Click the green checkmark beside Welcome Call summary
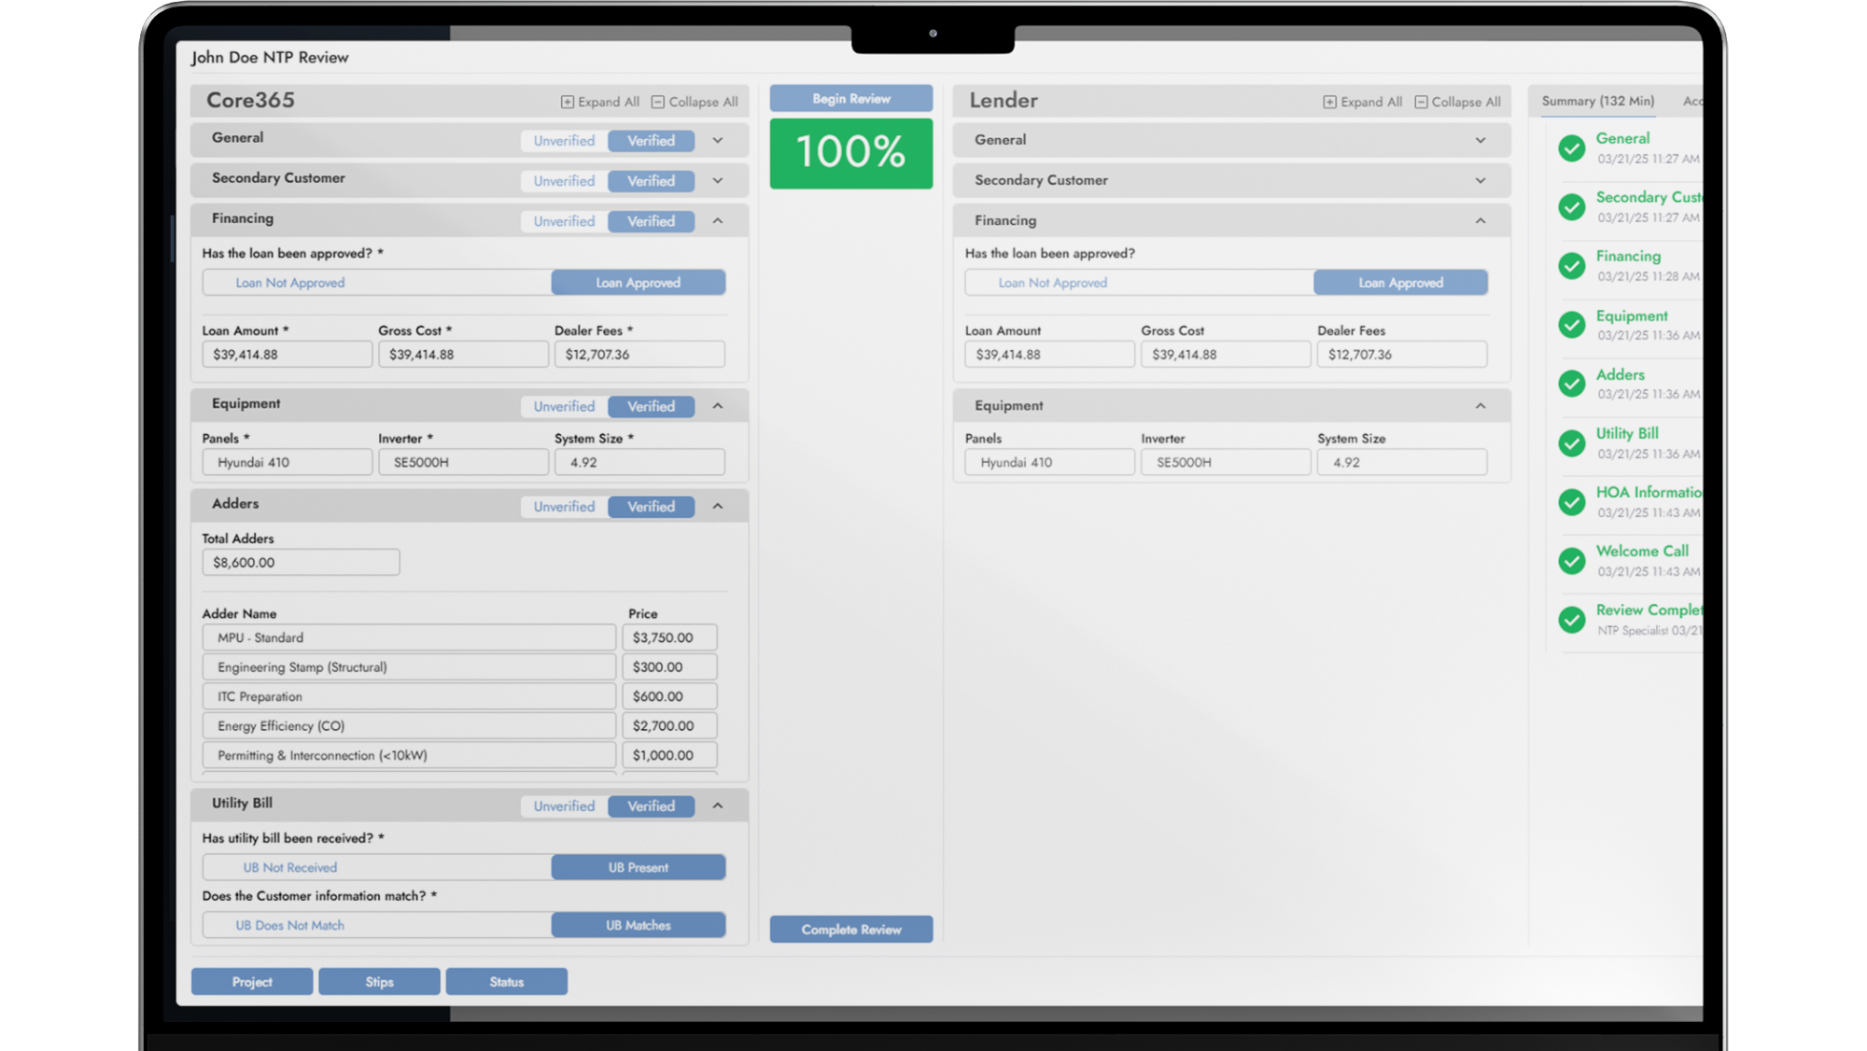Image resolution: width=1867 pixels, height=1051 pixels. click(x=1572, y=561)
